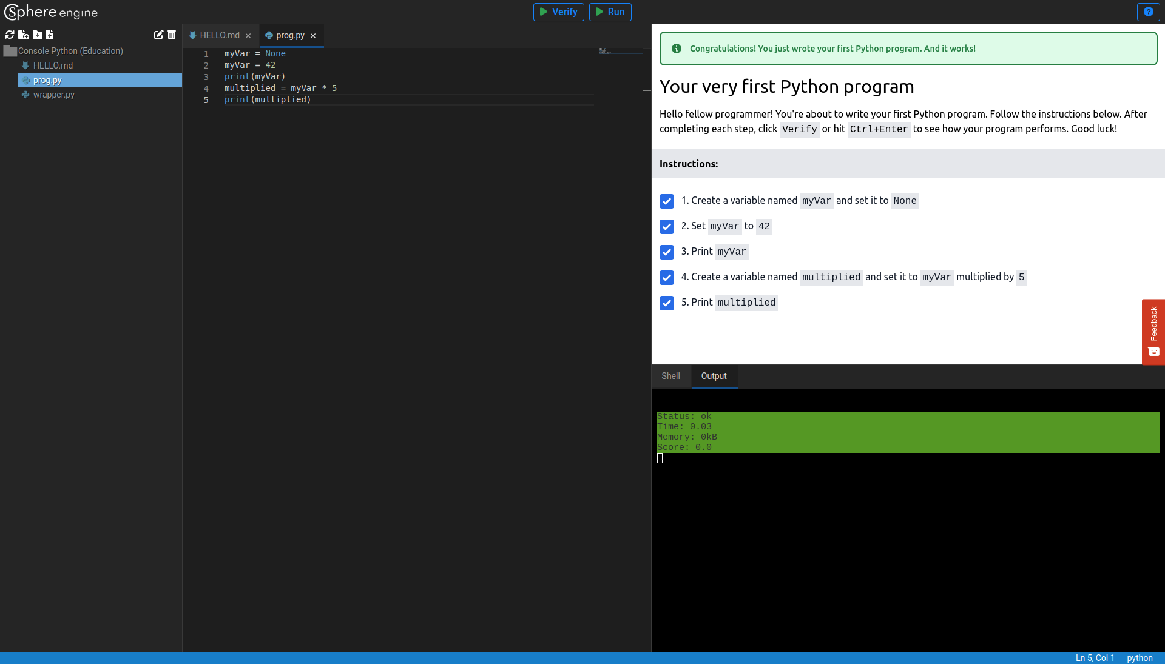Click the settings/help icon top right
Viewport: 1165px width, 664px height.
(x=1149, y=12)
